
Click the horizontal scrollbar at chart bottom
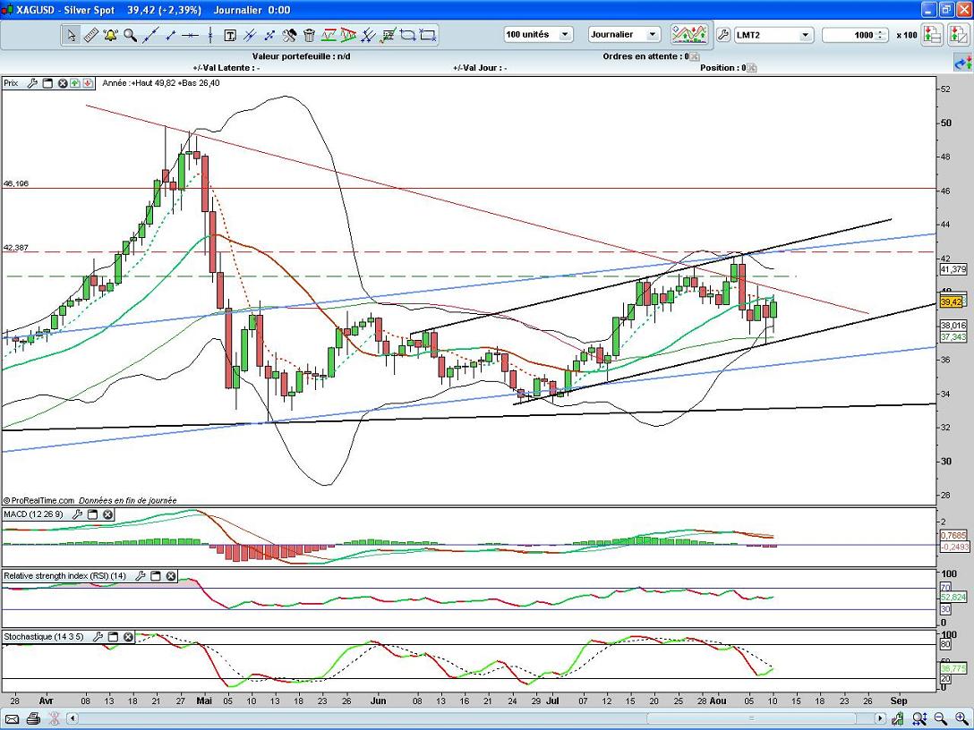(x=474, y=718)
